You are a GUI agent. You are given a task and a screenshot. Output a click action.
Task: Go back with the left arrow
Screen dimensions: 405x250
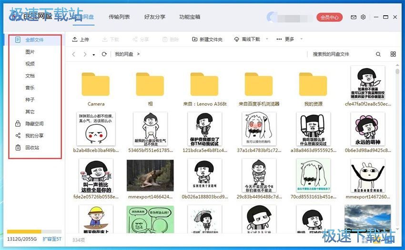point(74,54)
